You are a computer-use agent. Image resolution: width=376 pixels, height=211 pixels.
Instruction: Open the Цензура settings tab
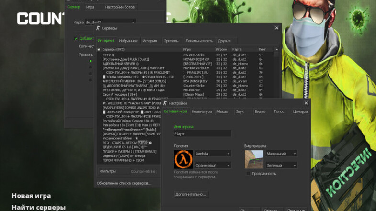300,111
